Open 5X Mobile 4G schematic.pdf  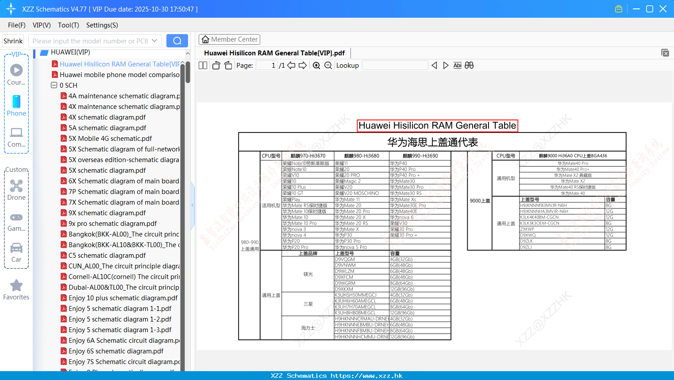(x=106, y=139)
